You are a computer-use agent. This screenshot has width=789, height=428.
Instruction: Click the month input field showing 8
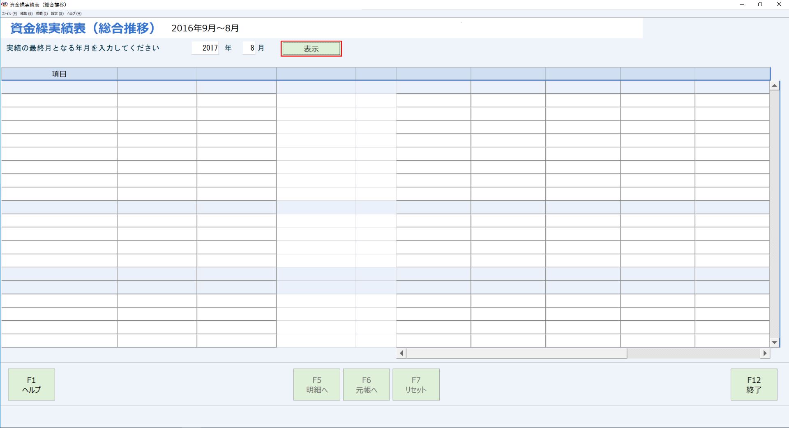pos(249,48)
